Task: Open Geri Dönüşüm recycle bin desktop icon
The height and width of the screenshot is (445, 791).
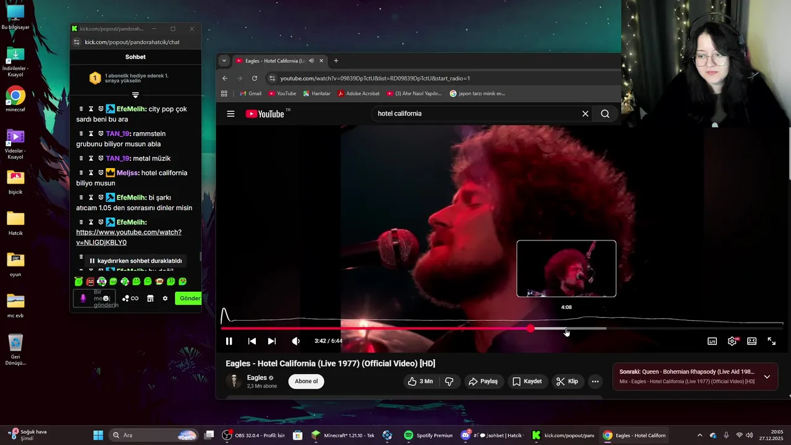Action: tap(15, 350)
